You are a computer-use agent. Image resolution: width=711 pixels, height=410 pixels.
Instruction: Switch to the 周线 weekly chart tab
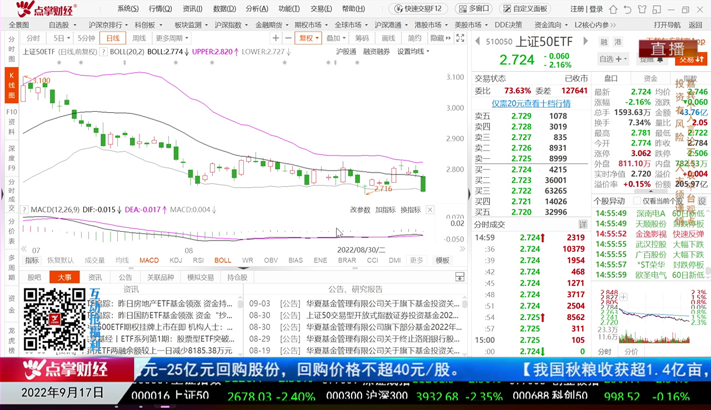click(139, 38)
